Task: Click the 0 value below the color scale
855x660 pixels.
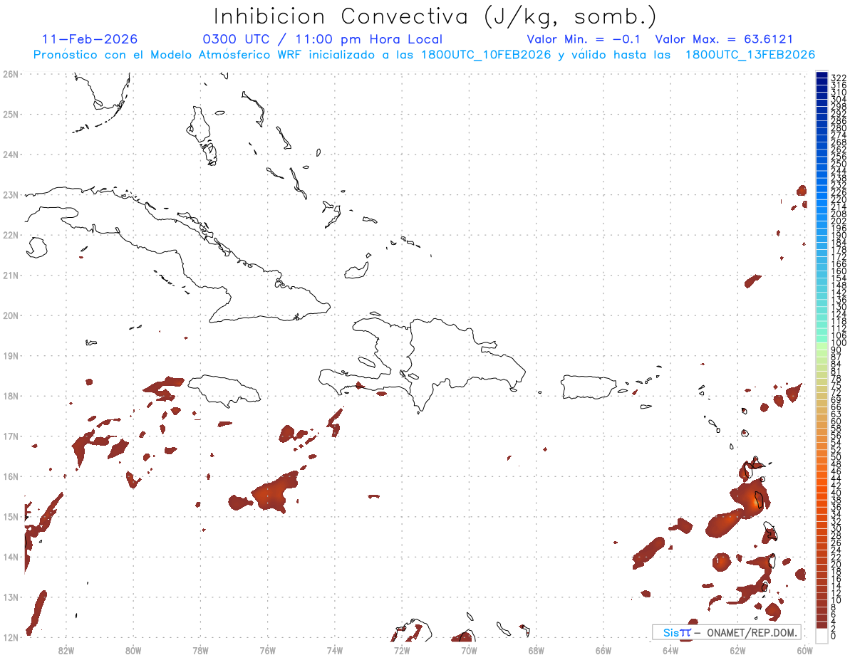Action: (x=834, y=636)
